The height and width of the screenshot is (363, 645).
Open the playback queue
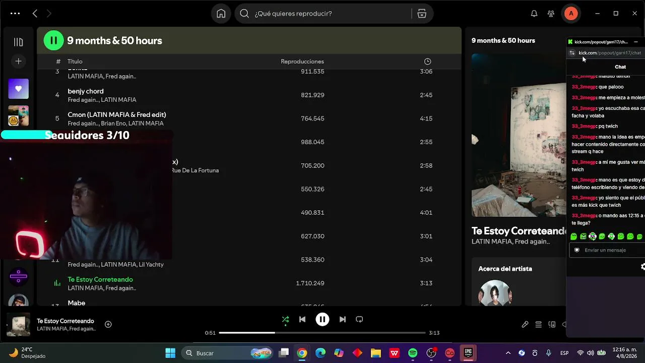(x=539, y=325)
